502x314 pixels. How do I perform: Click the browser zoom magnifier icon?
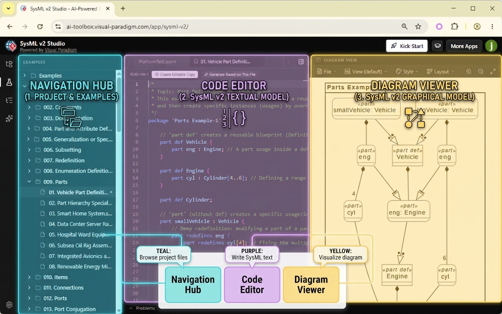[404, 27]
